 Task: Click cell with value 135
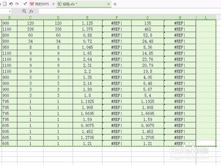148,23
